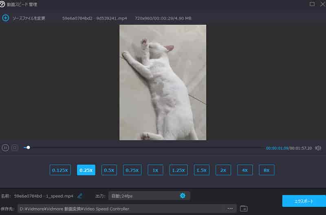Maximize the window

click(x=312, y=4)
